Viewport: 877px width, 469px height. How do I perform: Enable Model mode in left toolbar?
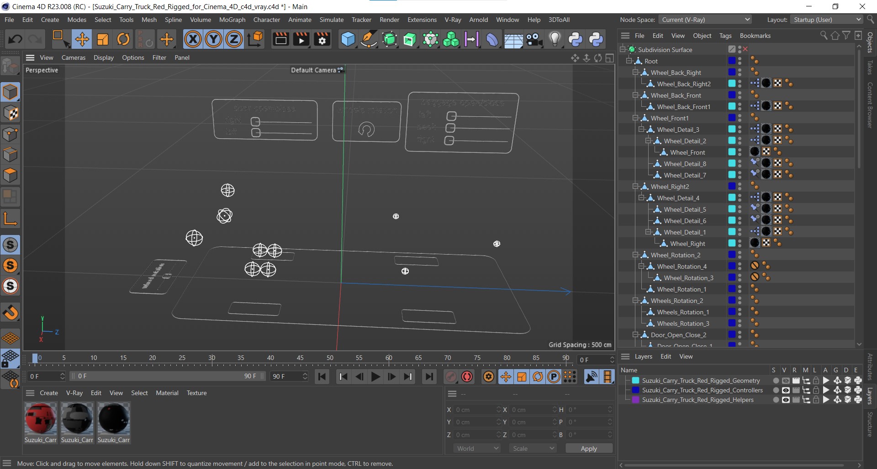tap(10, 92)
